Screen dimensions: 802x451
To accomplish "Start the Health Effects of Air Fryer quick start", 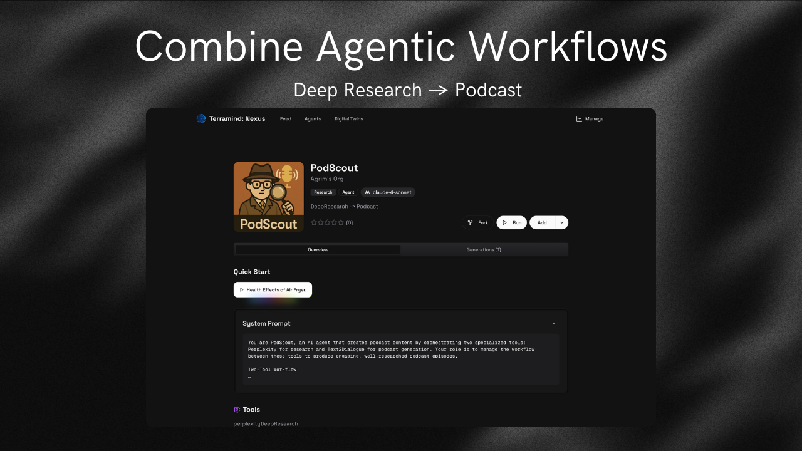I will point(273,289).
